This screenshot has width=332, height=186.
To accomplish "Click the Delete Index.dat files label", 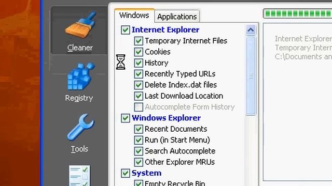I will coord(181,85).
